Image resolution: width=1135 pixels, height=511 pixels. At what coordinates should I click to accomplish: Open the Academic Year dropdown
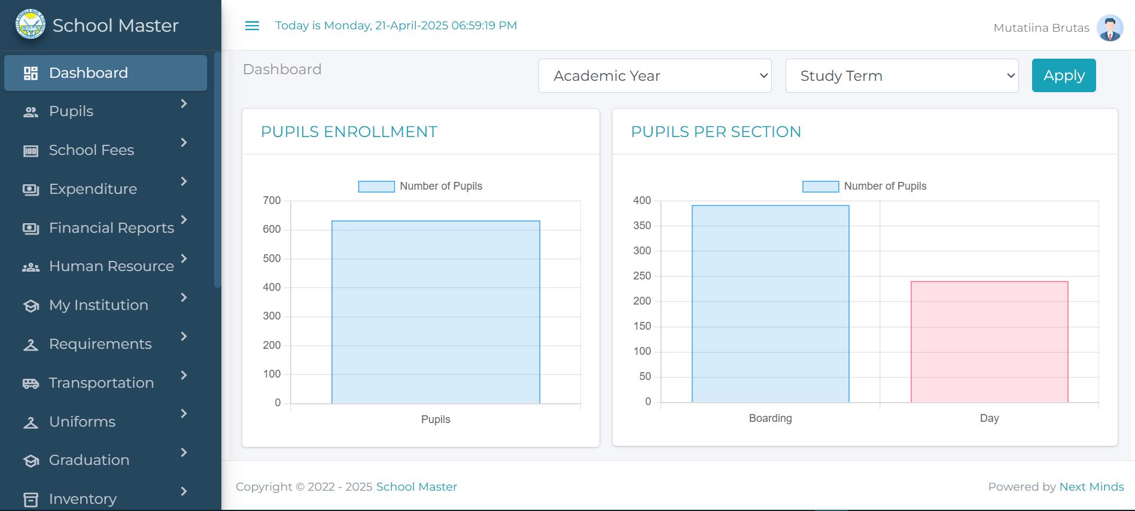[x=655, y=76]
